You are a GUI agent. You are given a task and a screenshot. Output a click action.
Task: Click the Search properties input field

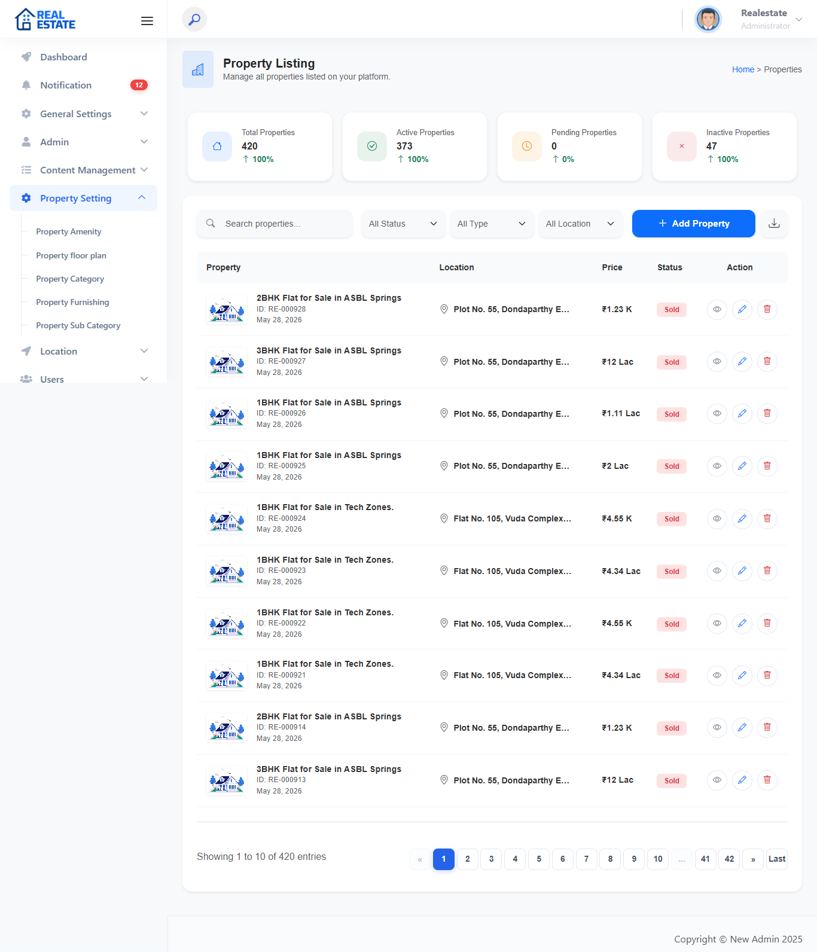(x=275, y=224)
